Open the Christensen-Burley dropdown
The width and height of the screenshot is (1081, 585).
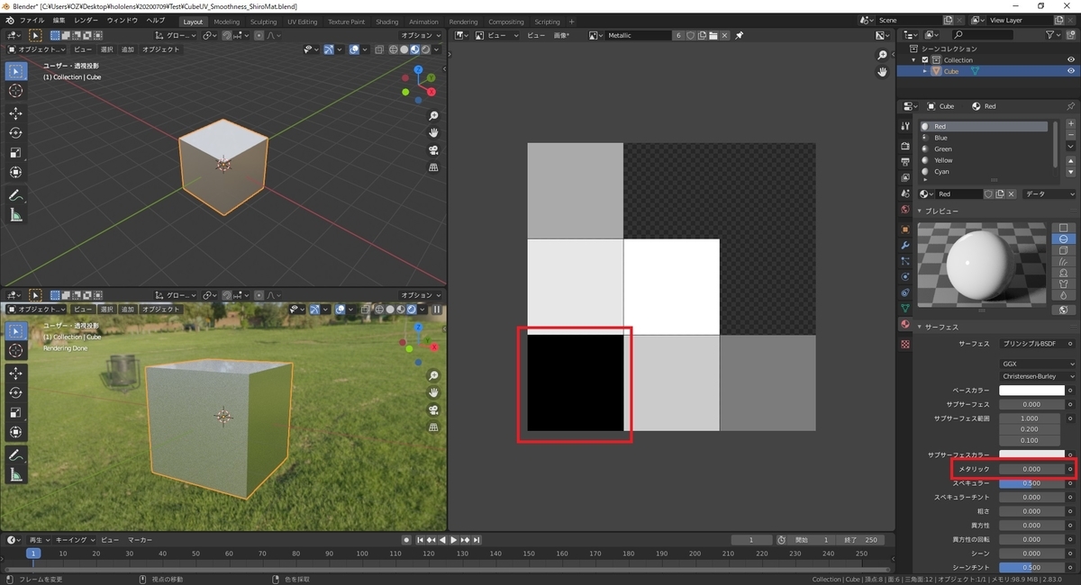coord(1038,375)
